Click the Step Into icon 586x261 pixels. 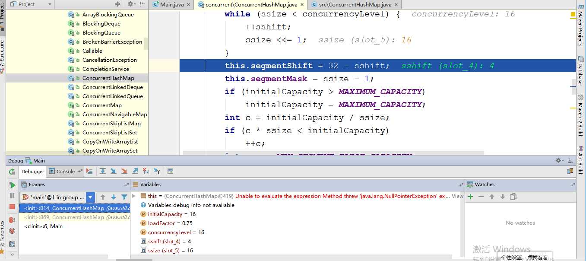(113, 171)
